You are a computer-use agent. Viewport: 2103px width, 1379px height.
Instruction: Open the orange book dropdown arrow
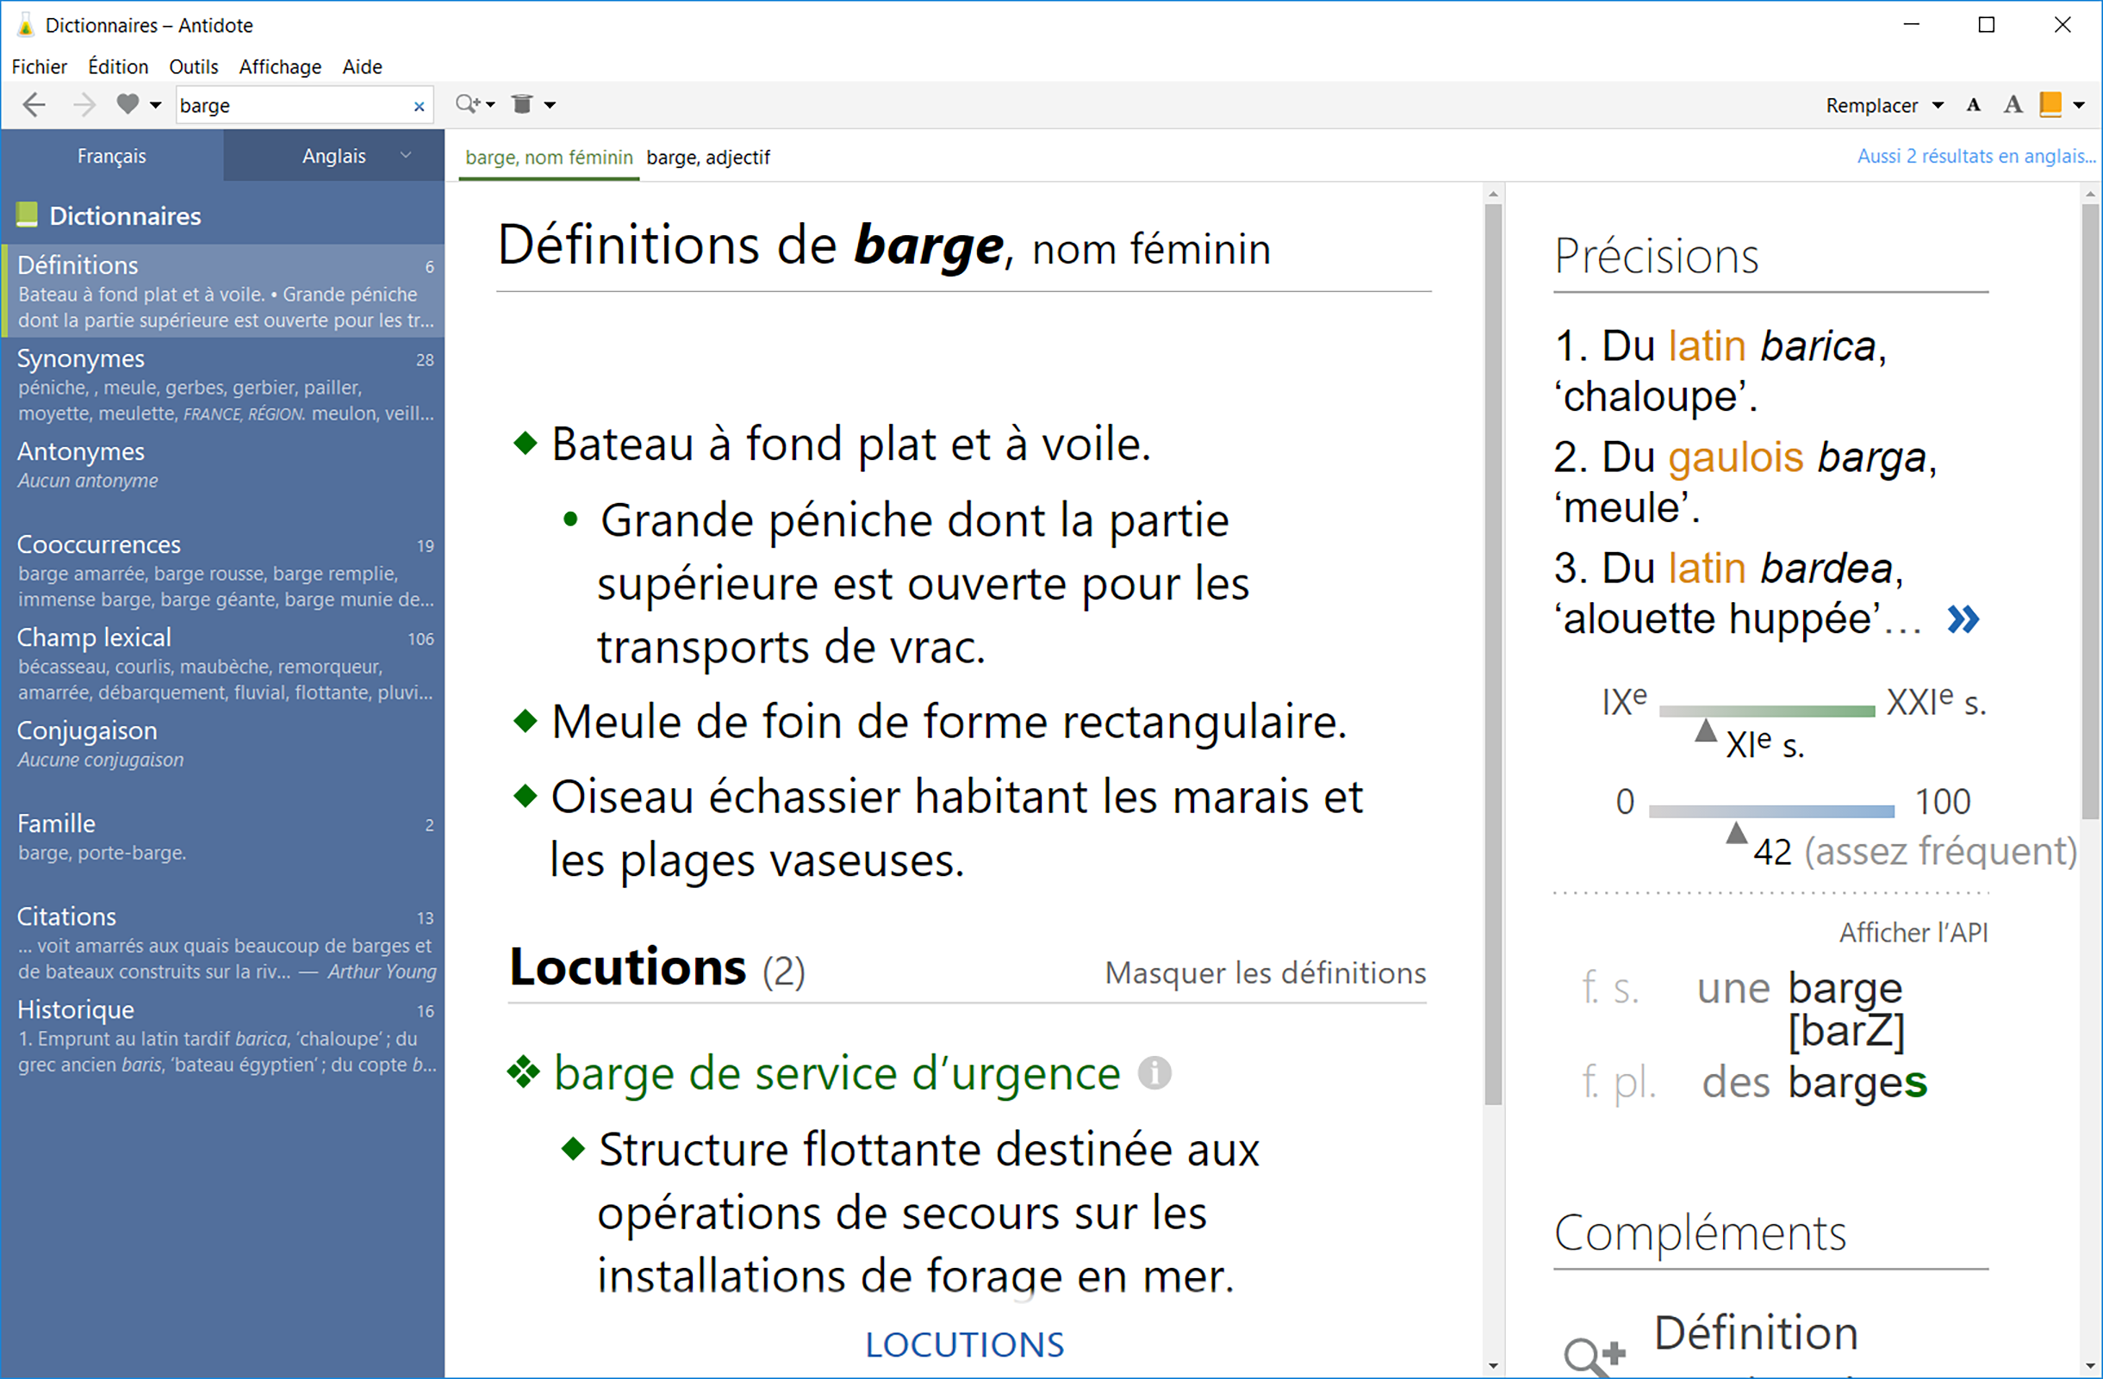(2079, 105)
